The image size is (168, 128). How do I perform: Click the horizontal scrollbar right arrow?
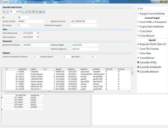pos(129,91)
